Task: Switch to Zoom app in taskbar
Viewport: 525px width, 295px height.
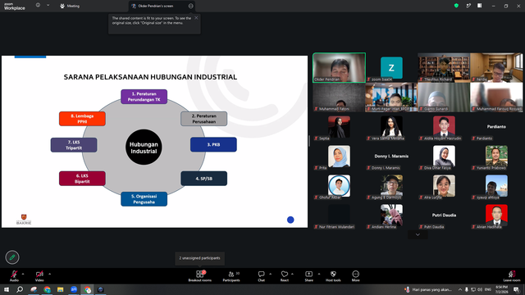Action: click(74, 289)
